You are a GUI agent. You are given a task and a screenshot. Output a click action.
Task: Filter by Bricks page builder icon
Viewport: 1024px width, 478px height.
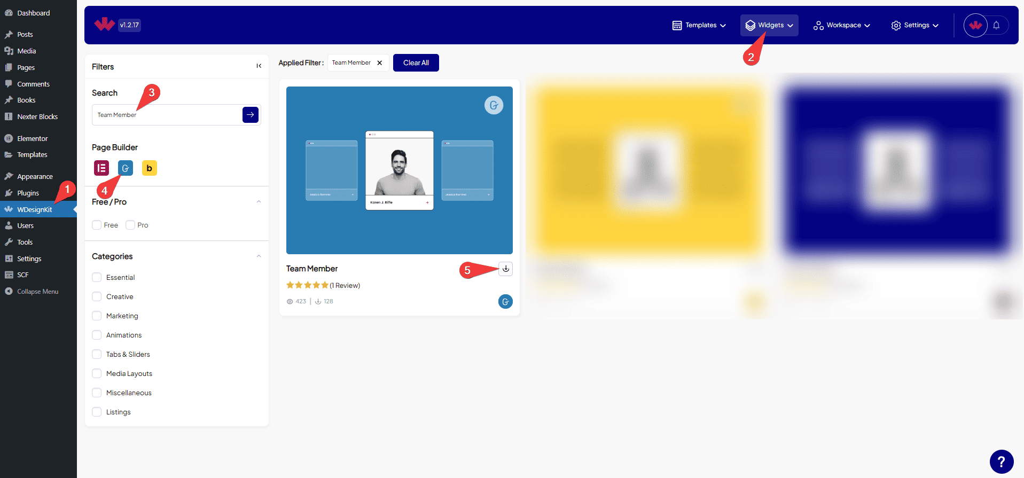click(x=150, y=168)
